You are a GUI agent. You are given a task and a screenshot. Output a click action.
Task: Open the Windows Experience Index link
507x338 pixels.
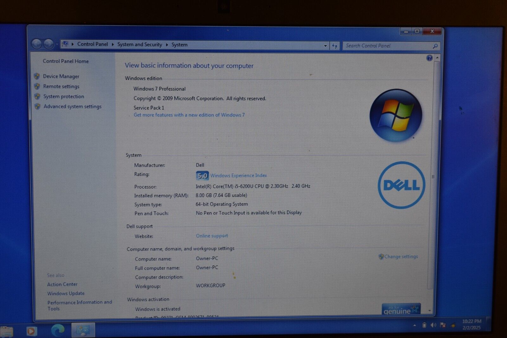click(238, 175)
